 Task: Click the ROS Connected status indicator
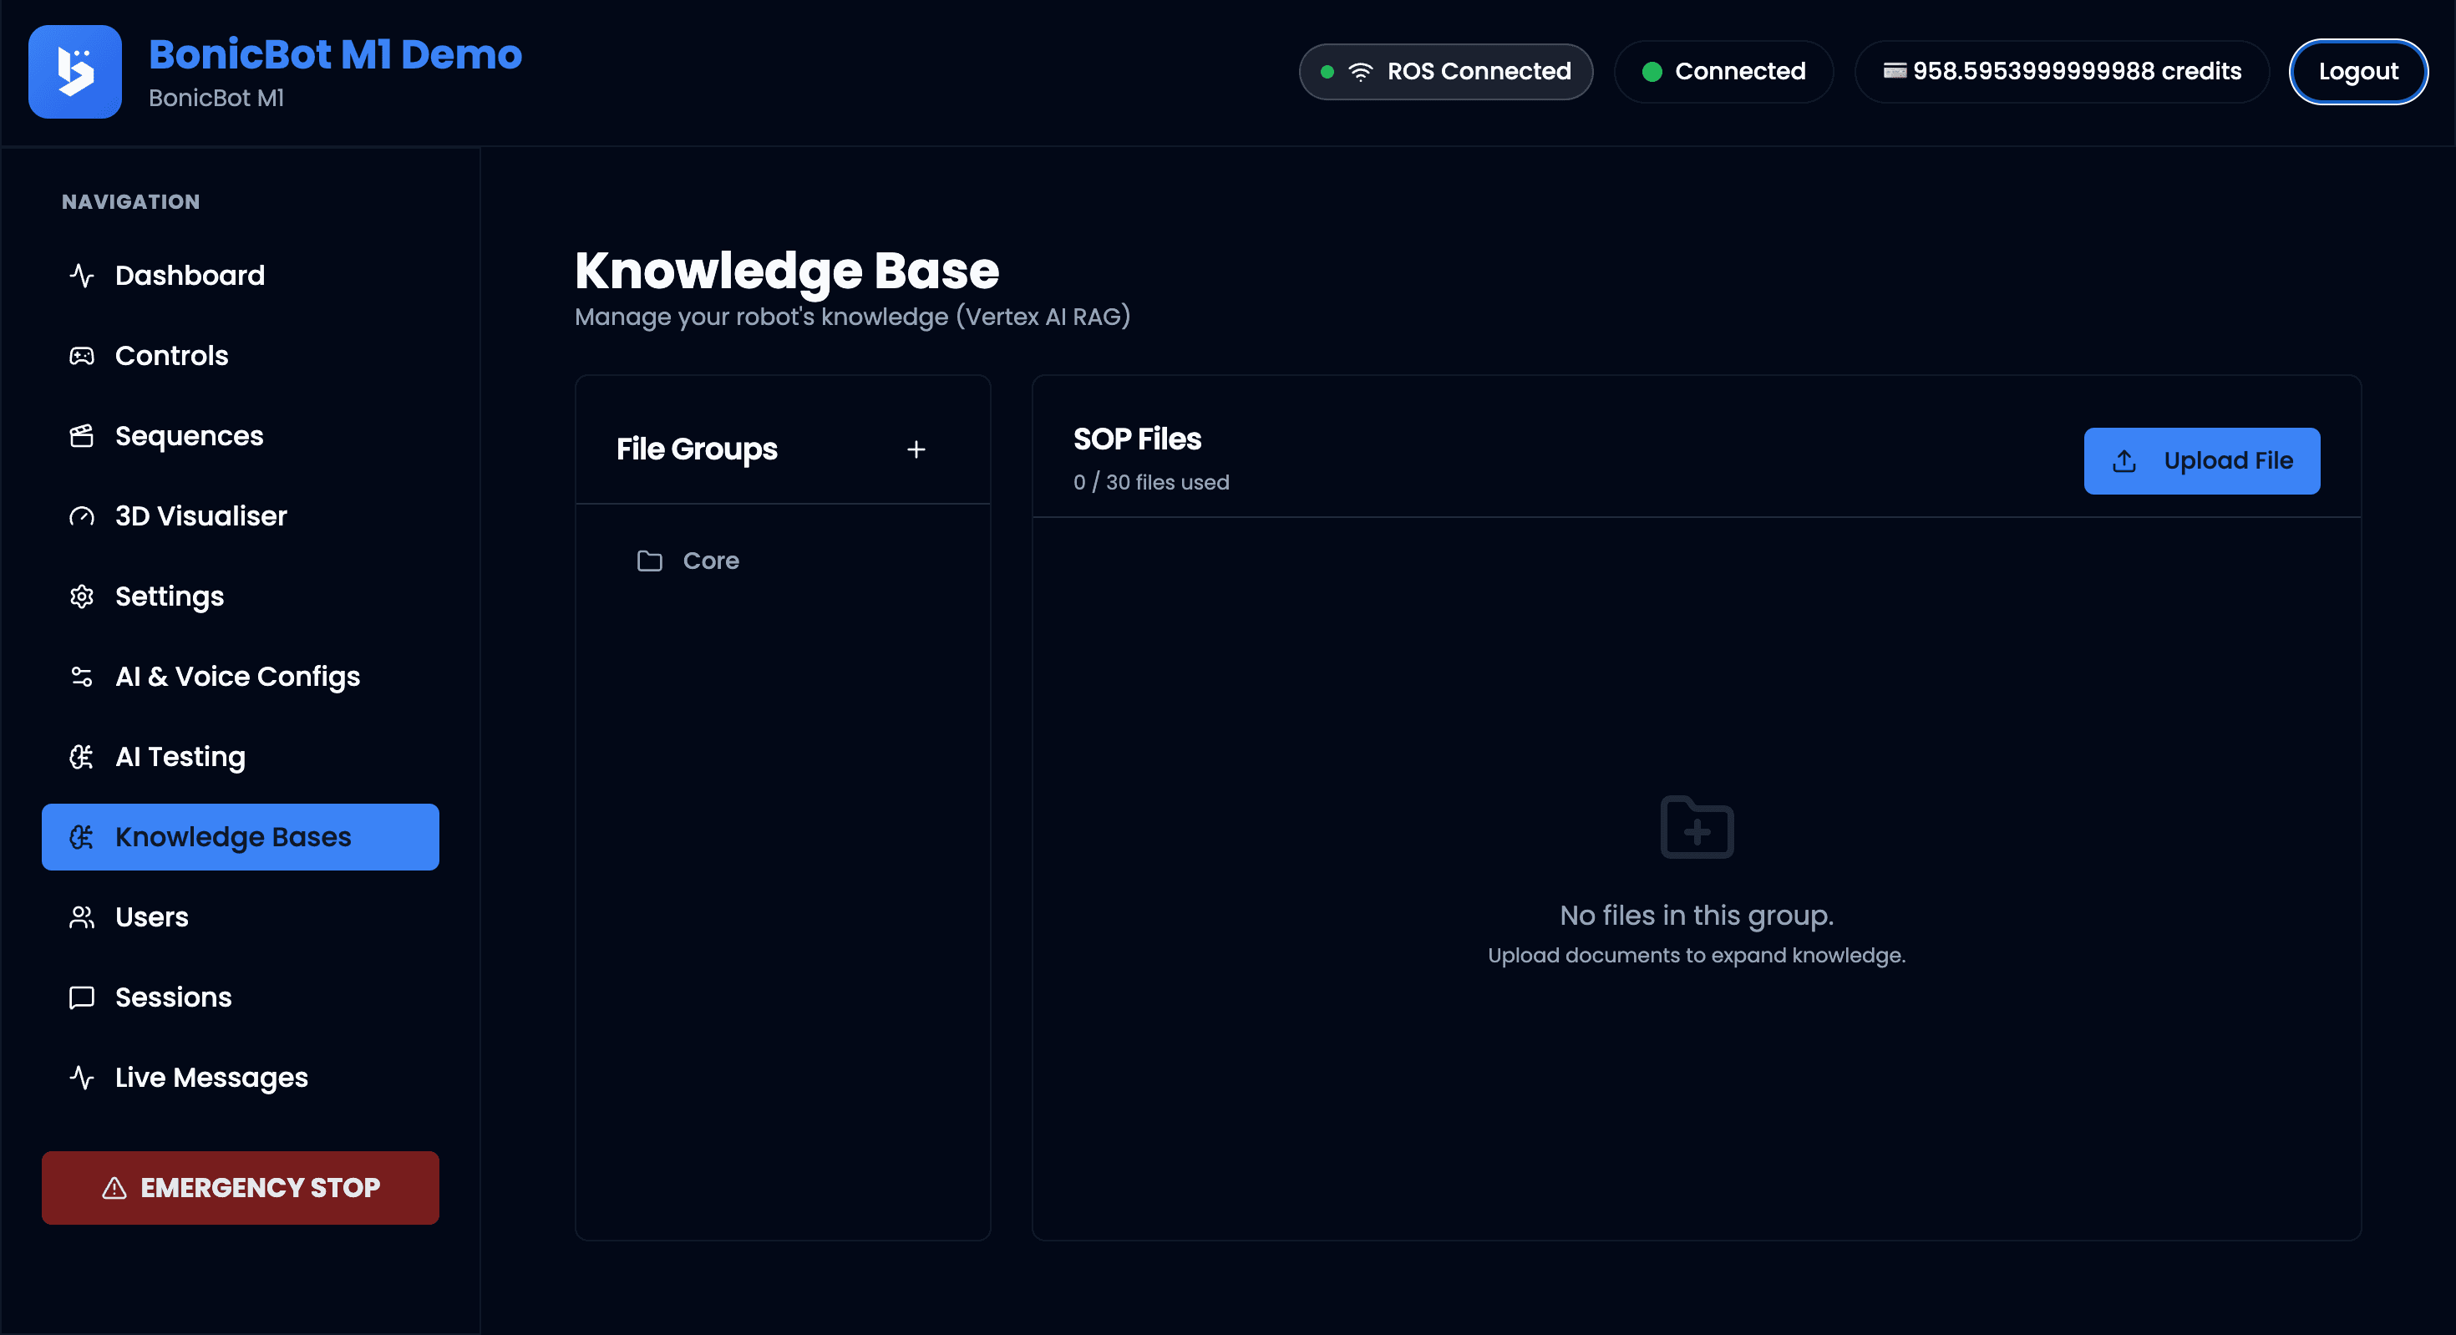(x=1444, y=72)
